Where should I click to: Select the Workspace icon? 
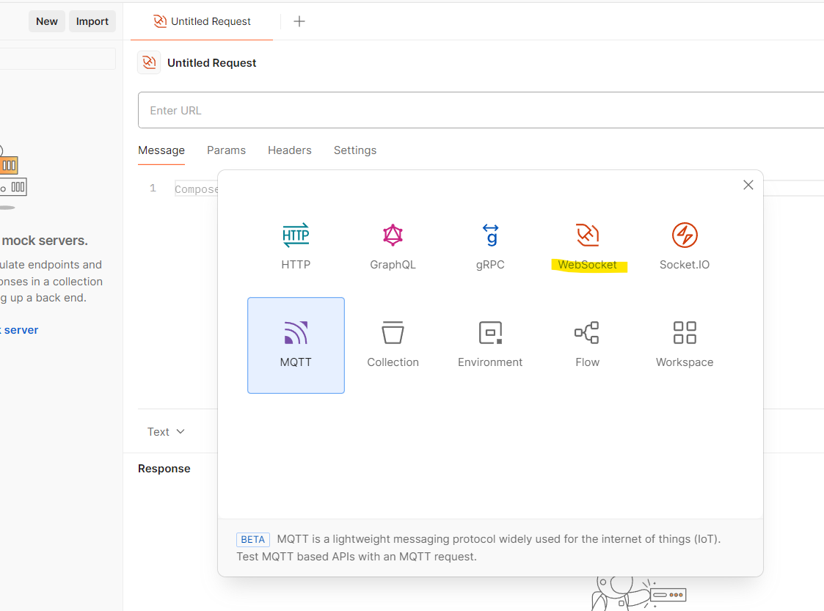pos(685,332)
